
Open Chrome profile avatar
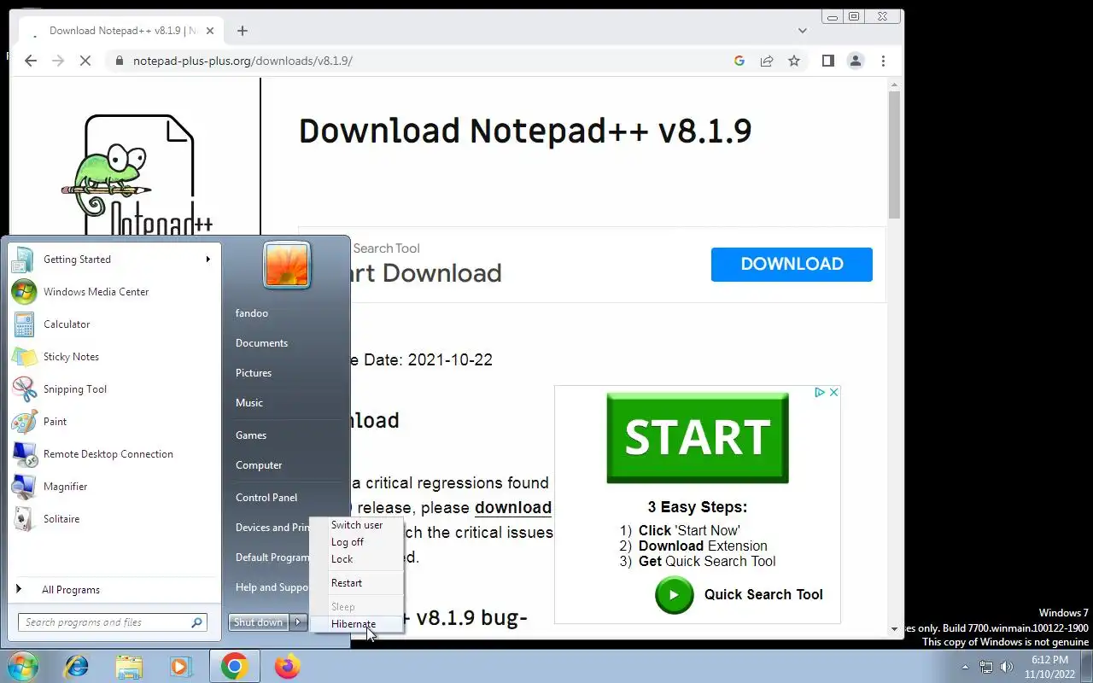(x=855, y=61)
